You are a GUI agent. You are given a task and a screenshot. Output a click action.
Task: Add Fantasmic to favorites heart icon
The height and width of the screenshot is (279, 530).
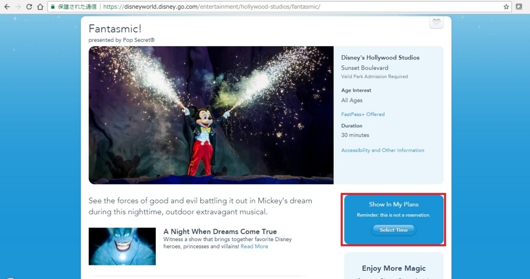pos(436,22)
